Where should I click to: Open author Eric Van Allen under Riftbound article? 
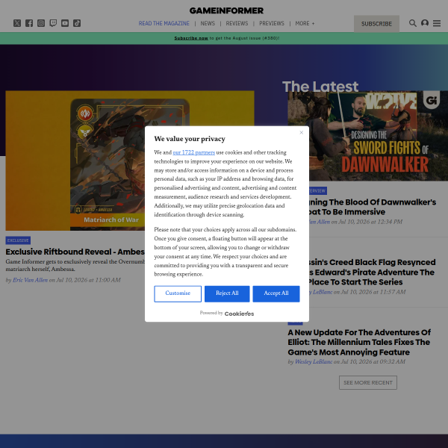tap(31, 280)
